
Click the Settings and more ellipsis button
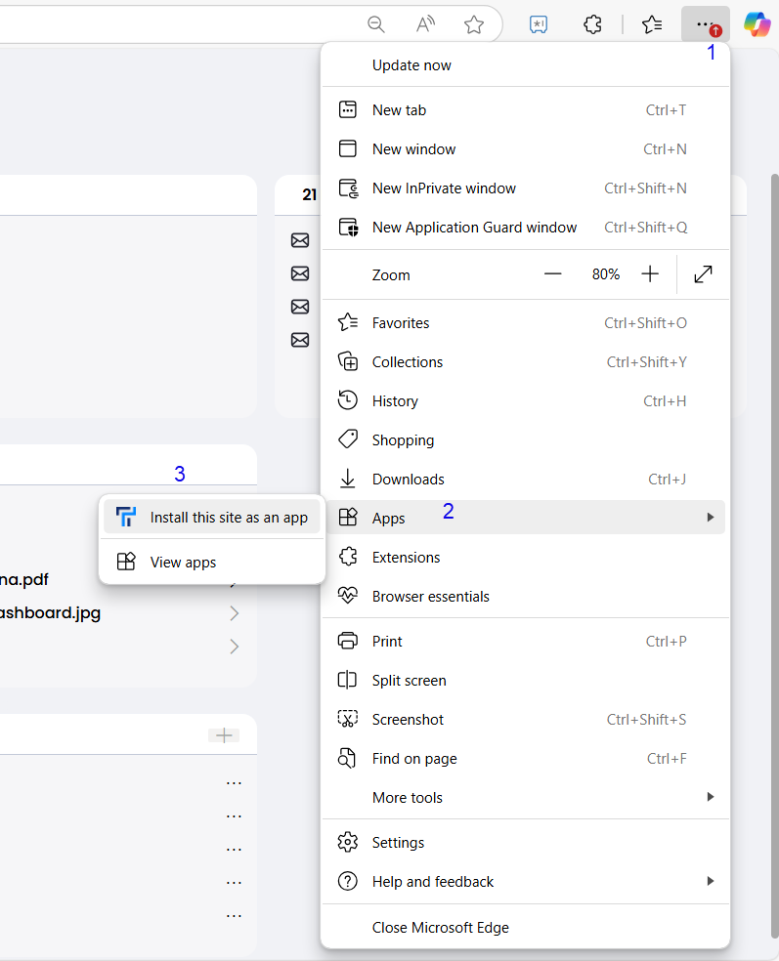(x=706, y=24)
